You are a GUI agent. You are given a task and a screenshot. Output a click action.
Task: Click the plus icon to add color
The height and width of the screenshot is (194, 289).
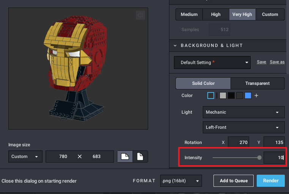point(256,95)
